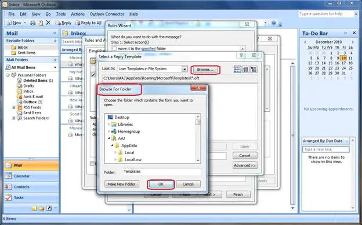Expand the Local folder node
362x225 pixels.
coord(115,153)
